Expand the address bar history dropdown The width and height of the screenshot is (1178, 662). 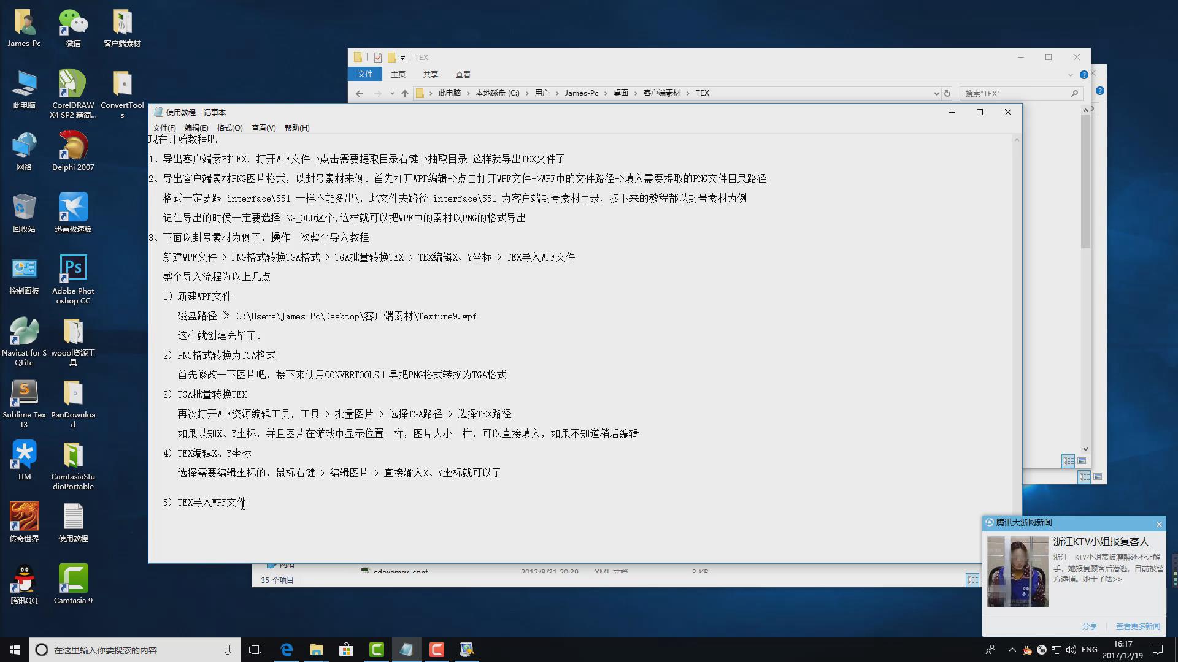click(936, 93)
